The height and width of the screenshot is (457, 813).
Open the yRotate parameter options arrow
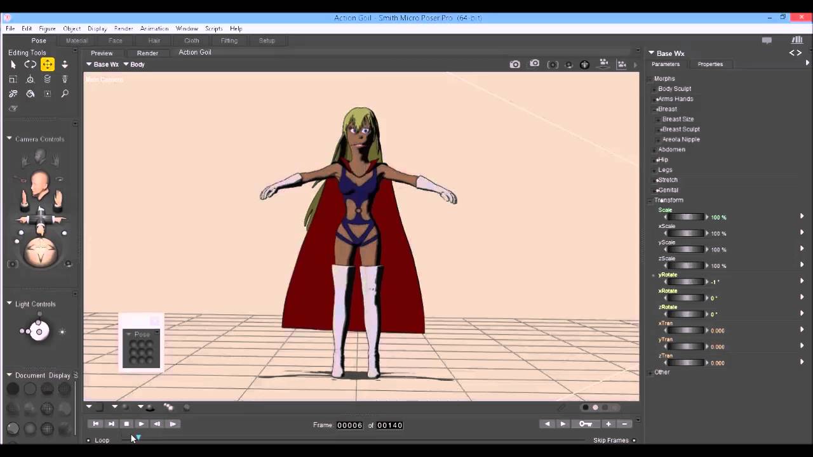click(802, 281)
